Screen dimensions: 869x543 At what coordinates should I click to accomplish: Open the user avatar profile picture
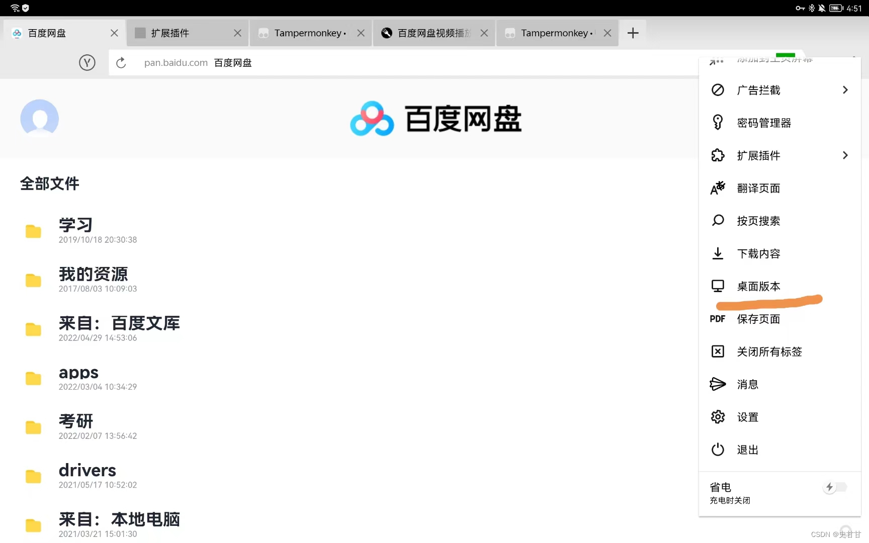[x=39, y=119]
